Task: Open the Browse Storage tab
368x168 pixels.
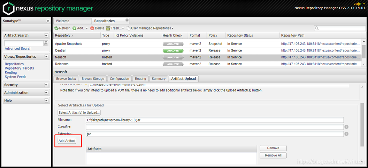Action: point(93,79)
